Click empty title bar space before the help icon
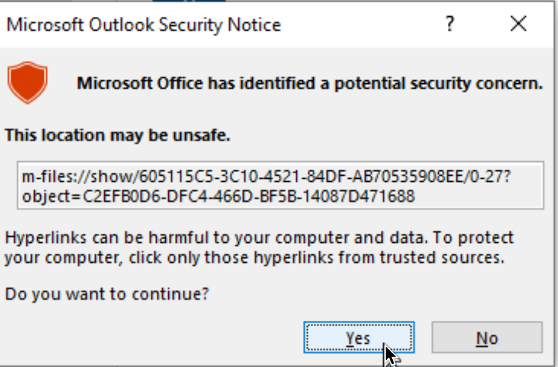The image size is (558, 367). [359, 24]
